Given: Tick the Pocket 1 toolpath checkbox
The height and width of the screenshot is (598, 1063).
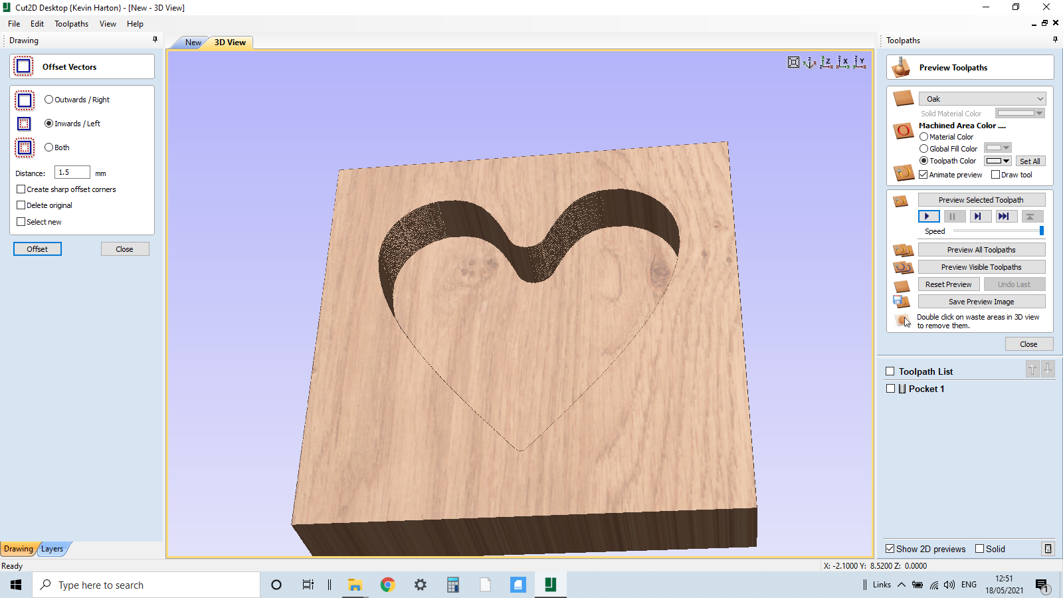Looking at the screenshot, I should [x=891, y=389].
